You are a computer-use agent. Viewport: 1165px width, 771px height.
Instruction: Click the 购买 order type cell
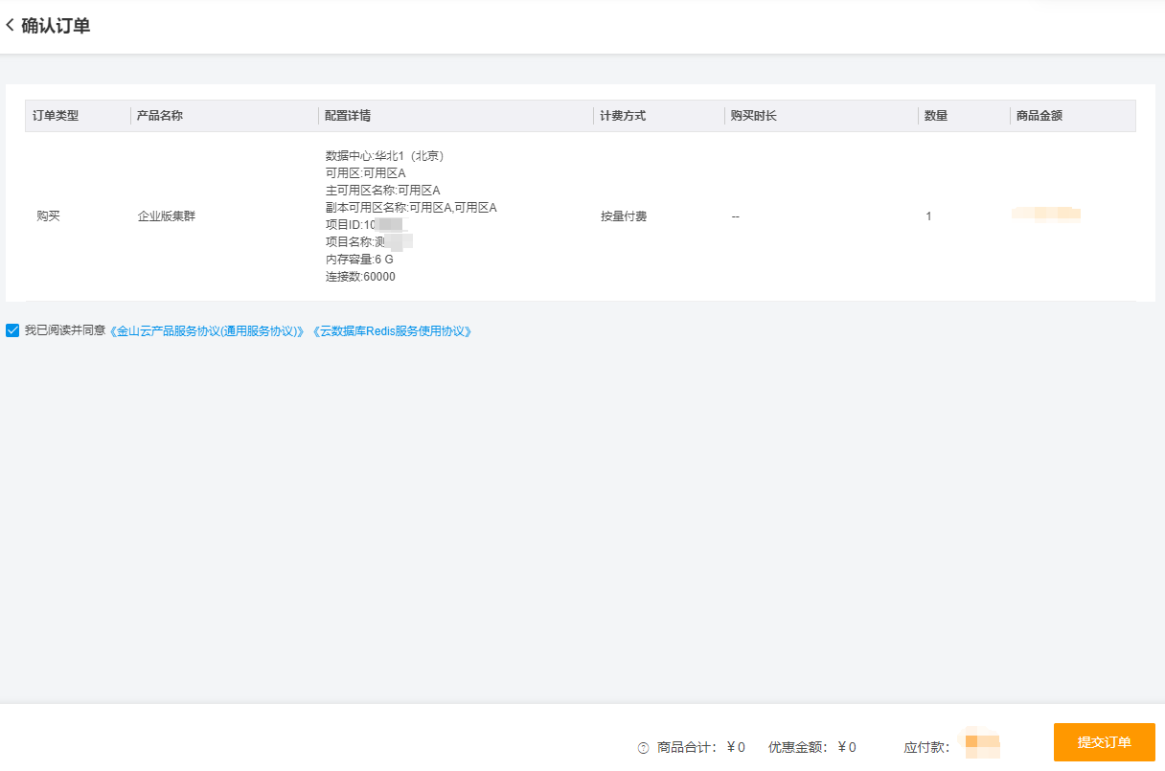[x=48, y=216]
